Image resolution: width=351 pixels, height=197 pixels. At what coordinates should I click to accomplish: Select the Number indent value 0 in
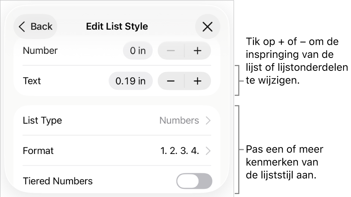(138, 51)
